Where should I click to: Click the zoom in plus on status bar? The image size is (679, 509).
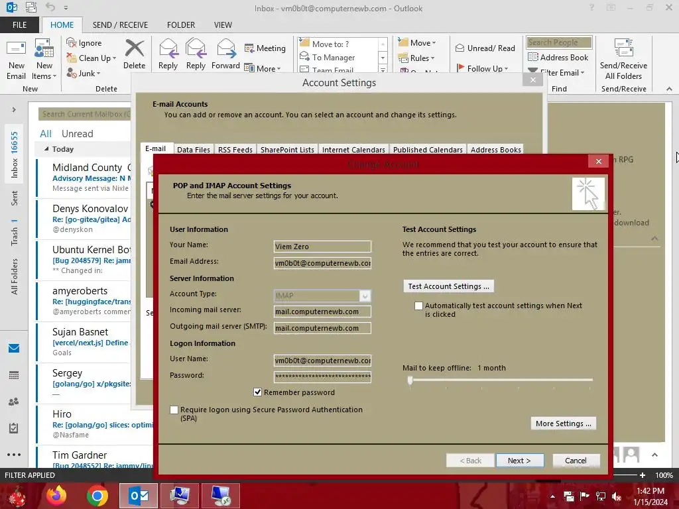click(x=642, y=475)
